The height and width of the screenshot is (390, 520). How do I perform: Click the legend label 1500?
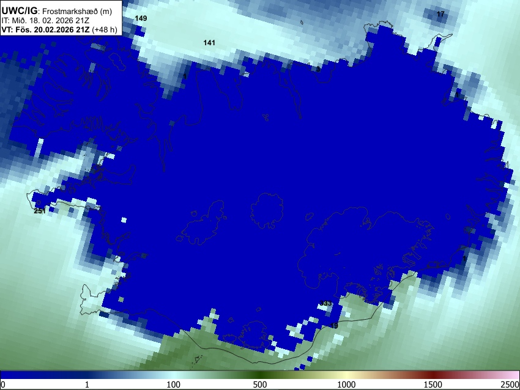point(433,384)
